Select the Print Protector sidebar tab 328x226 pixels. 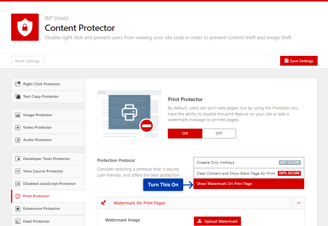click(x=48, y=196)
